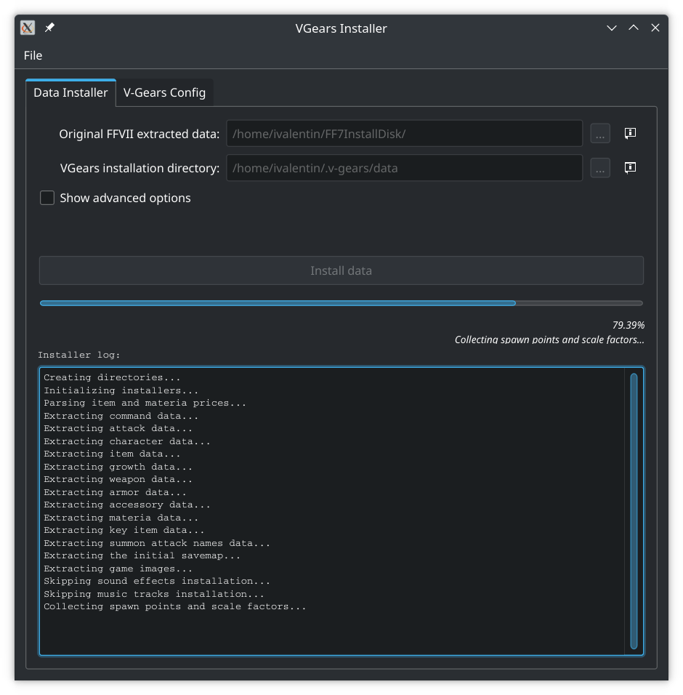Click log line 'Extracting key item data...'
Screen dimensions: 683x695
tap(124, 530)
